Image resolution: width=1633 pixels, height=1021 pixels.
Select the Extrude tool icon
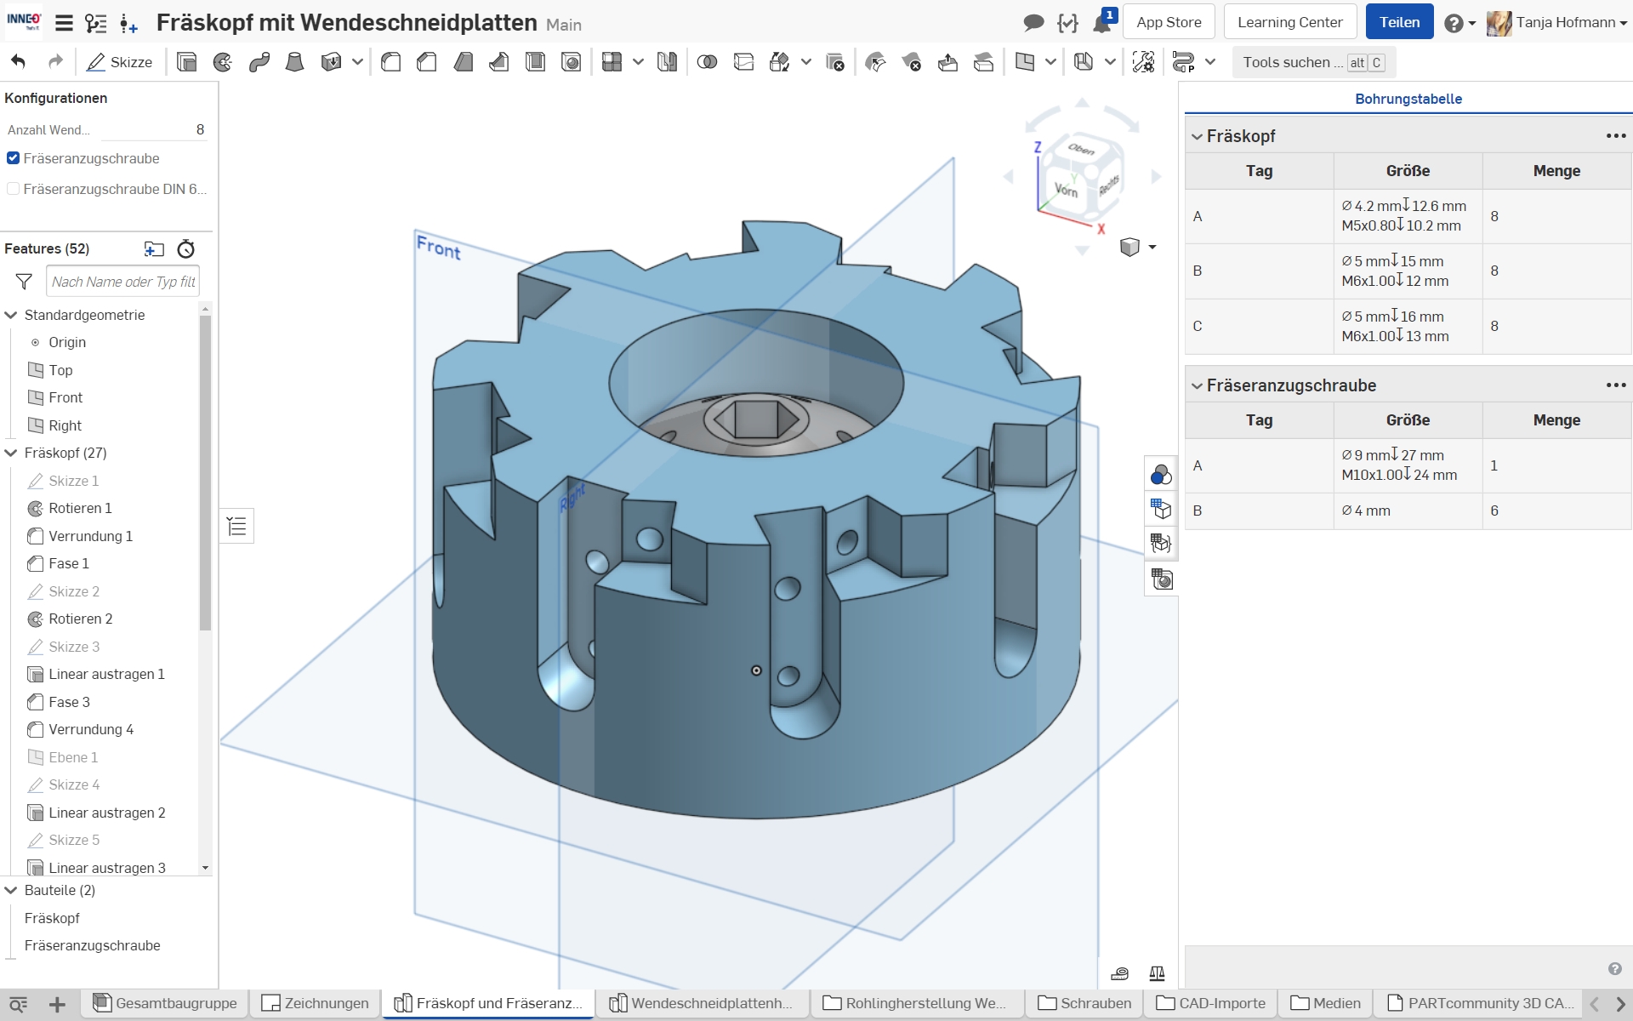pyautogui.click(x=186, y=62)
